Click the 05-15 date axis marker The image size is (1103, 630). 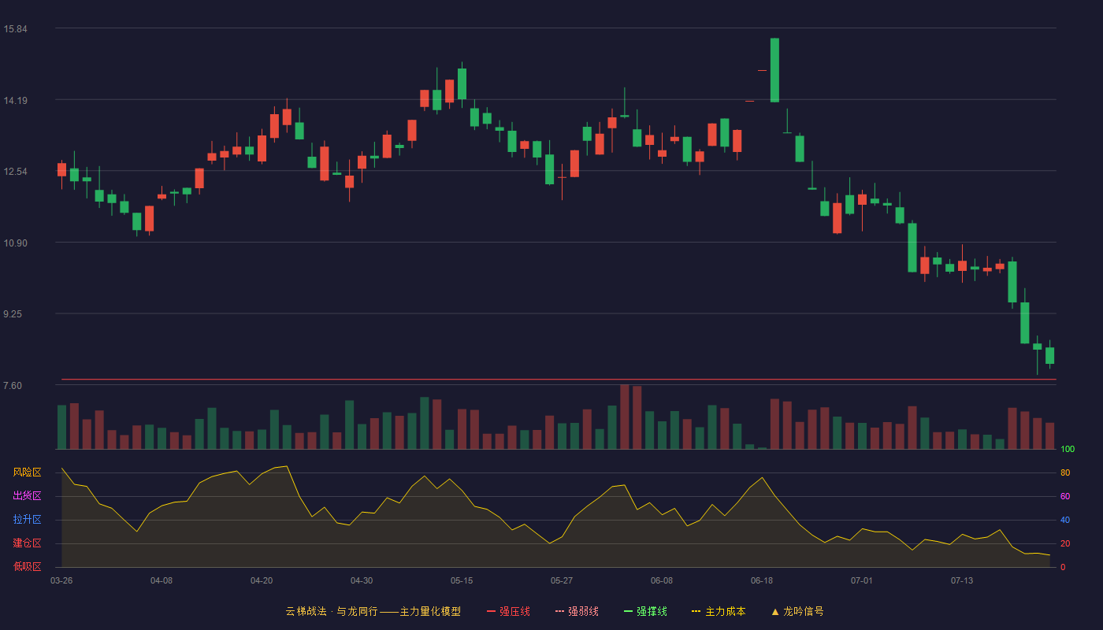(462, 580)
